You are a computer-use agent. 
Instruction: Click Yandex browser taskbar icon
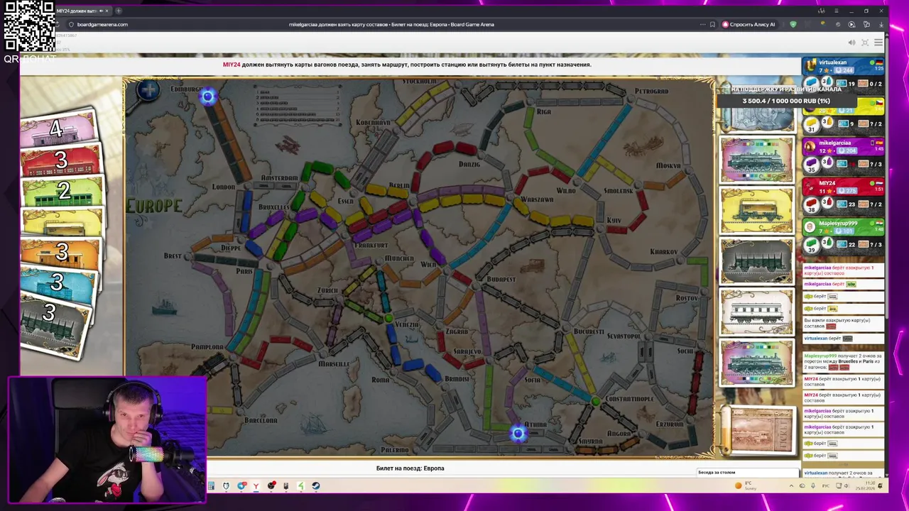(256, 486)
